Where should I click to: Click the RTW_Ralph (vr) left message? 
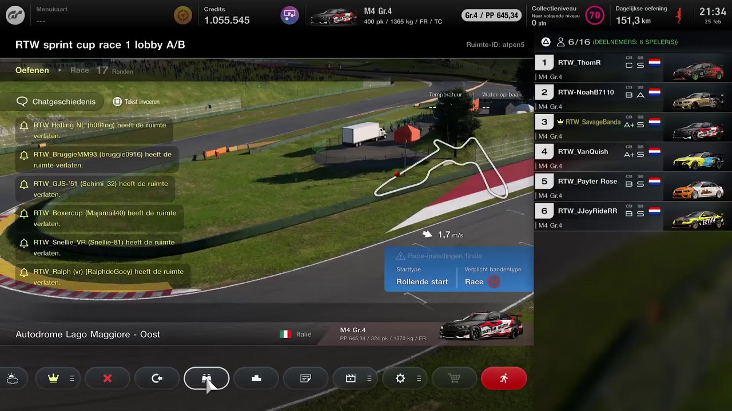104,277
